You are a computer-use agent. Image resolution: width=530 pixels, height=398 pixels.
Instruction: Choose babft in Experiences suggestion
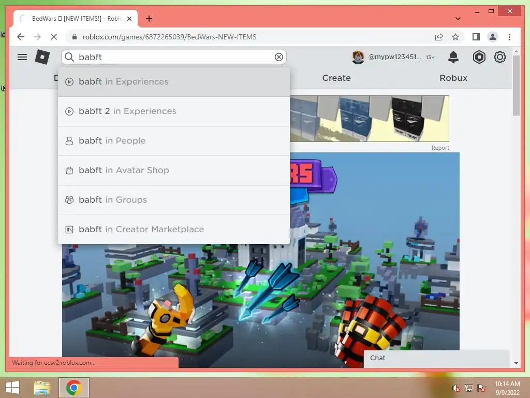[174, 81]
